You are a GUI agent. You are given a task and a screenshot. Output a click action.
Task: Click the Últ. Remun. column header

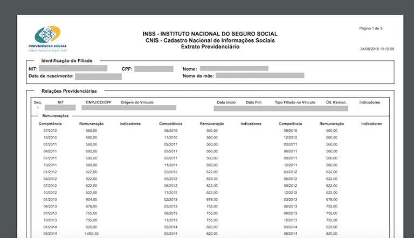point(336,102)
